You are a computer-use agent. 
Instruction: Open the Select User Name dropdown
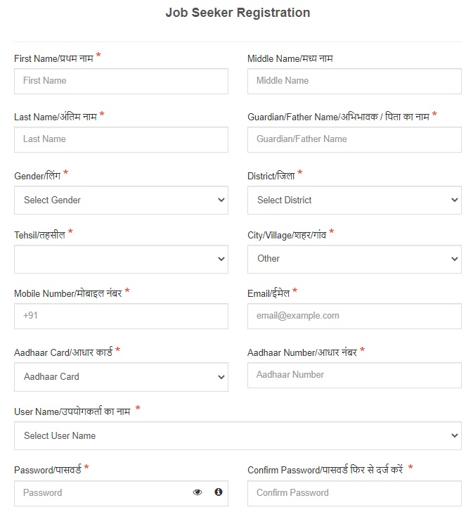[x=238, y=435]
